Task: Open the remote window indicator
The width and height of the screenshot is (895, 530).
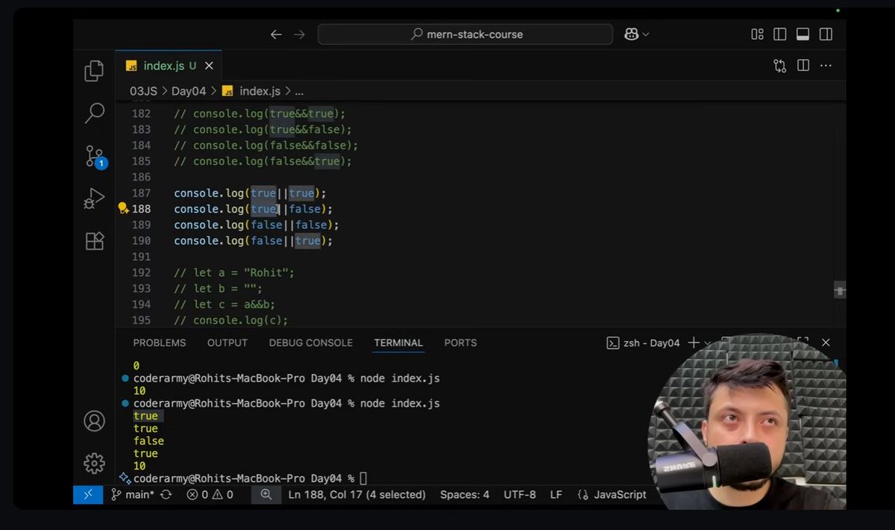Action: tap(87, 494)
